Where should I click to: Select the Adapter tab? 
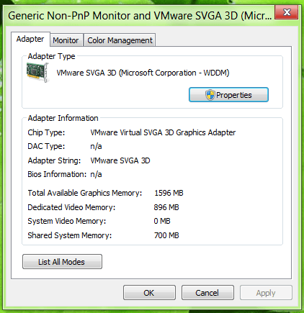[x=30, y=39]
